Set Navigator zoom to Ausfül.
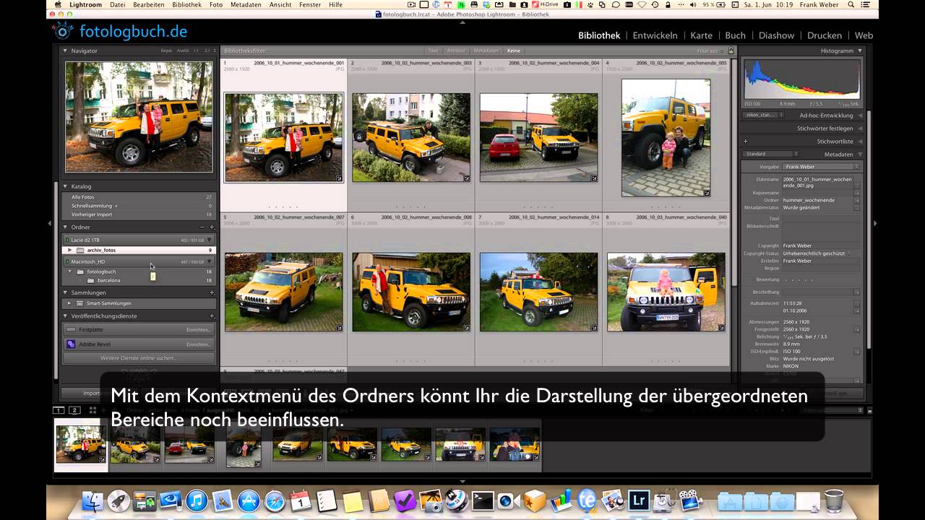Screen dimensions: 925x520 coord(183,51)
